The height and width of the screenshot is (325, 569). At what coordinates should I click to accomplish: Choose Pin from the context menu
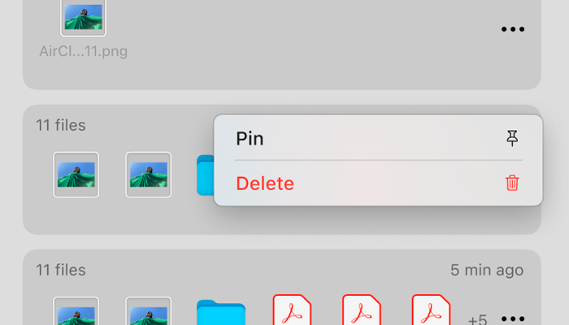(x=379, y=138)
